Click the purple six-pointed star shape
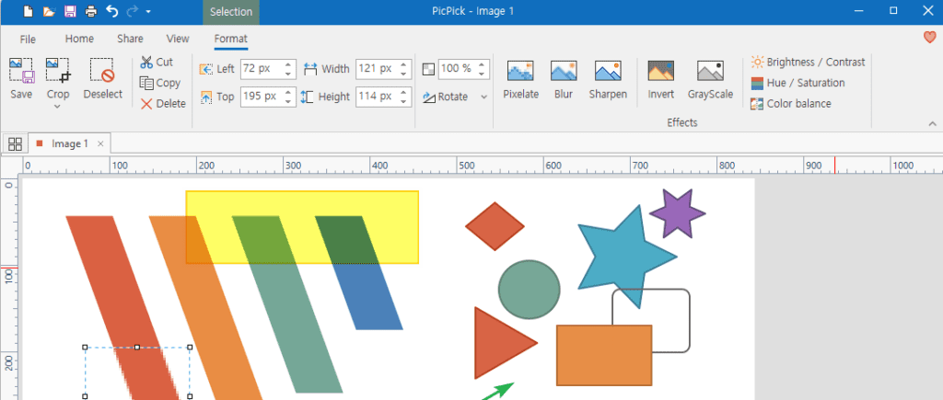Image resolution: width=943 pixels, height=400 pixels. point(678,213)
